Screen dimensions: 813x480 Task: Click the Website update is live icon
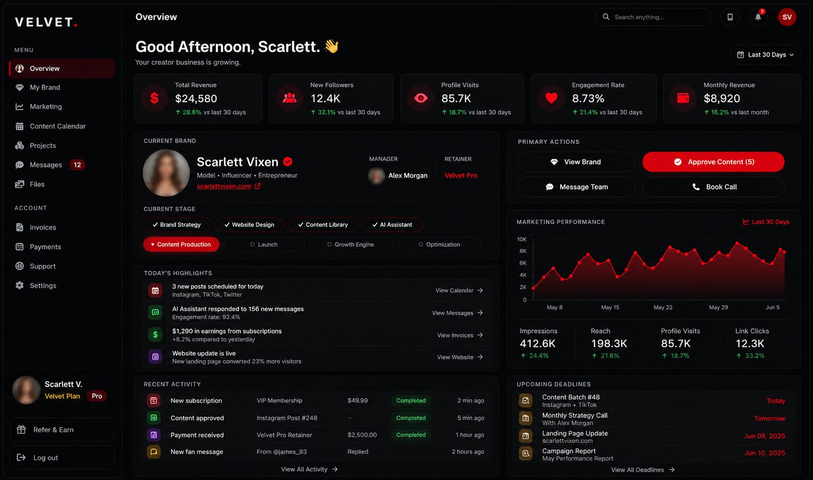coord(155,357)
